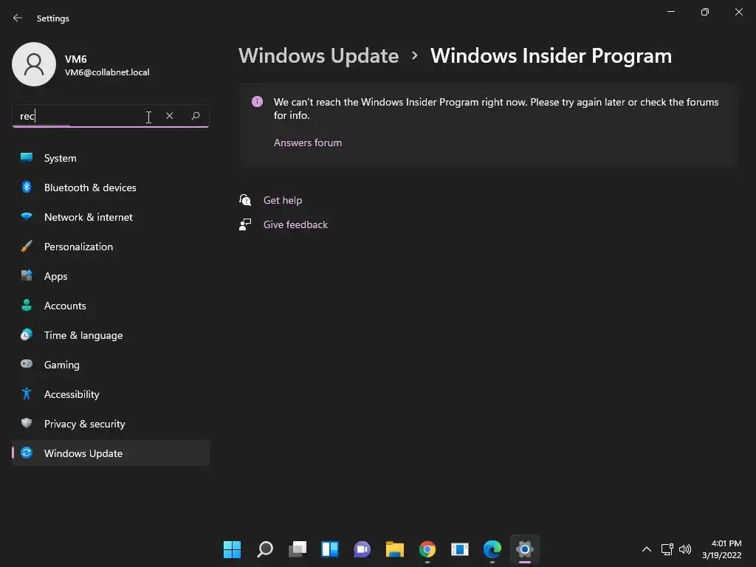Open Time & language settings

coord(111,335)
